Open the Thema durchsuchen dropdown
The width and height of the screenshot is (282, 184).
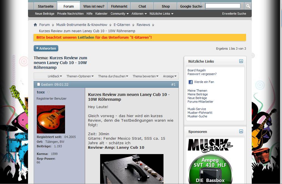(x=113, y=76)
